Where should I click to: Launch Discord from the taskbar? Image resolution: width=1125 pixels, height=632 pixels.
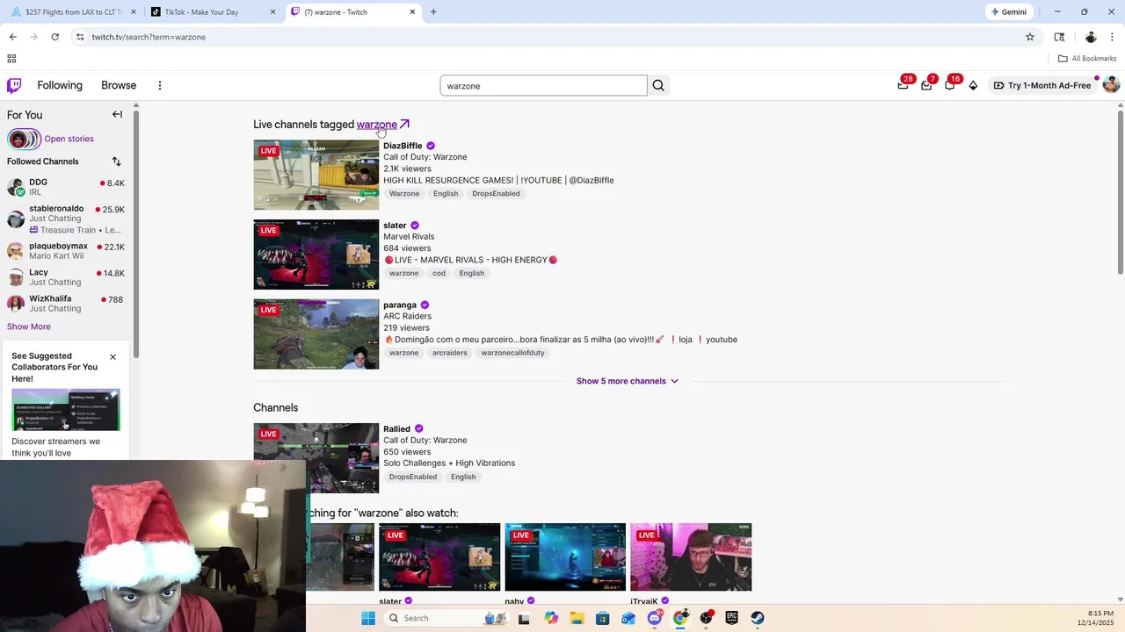pyautogui.click(x=655, y=618)
